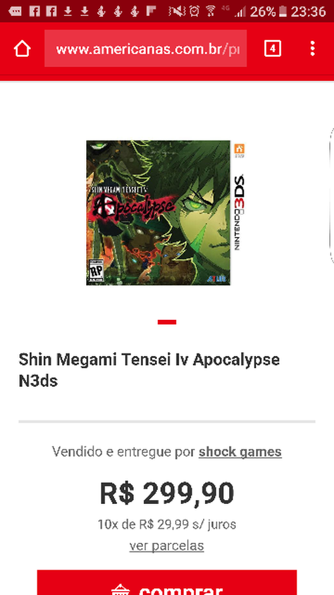
Task: Tap the muted vibrate status icon
Action: (177, 11)
